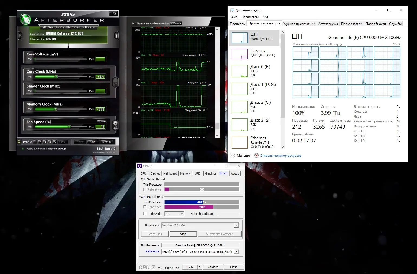
Task: Open Afterburner Settings
Action: pyautogui.click(x=106, y=142)
